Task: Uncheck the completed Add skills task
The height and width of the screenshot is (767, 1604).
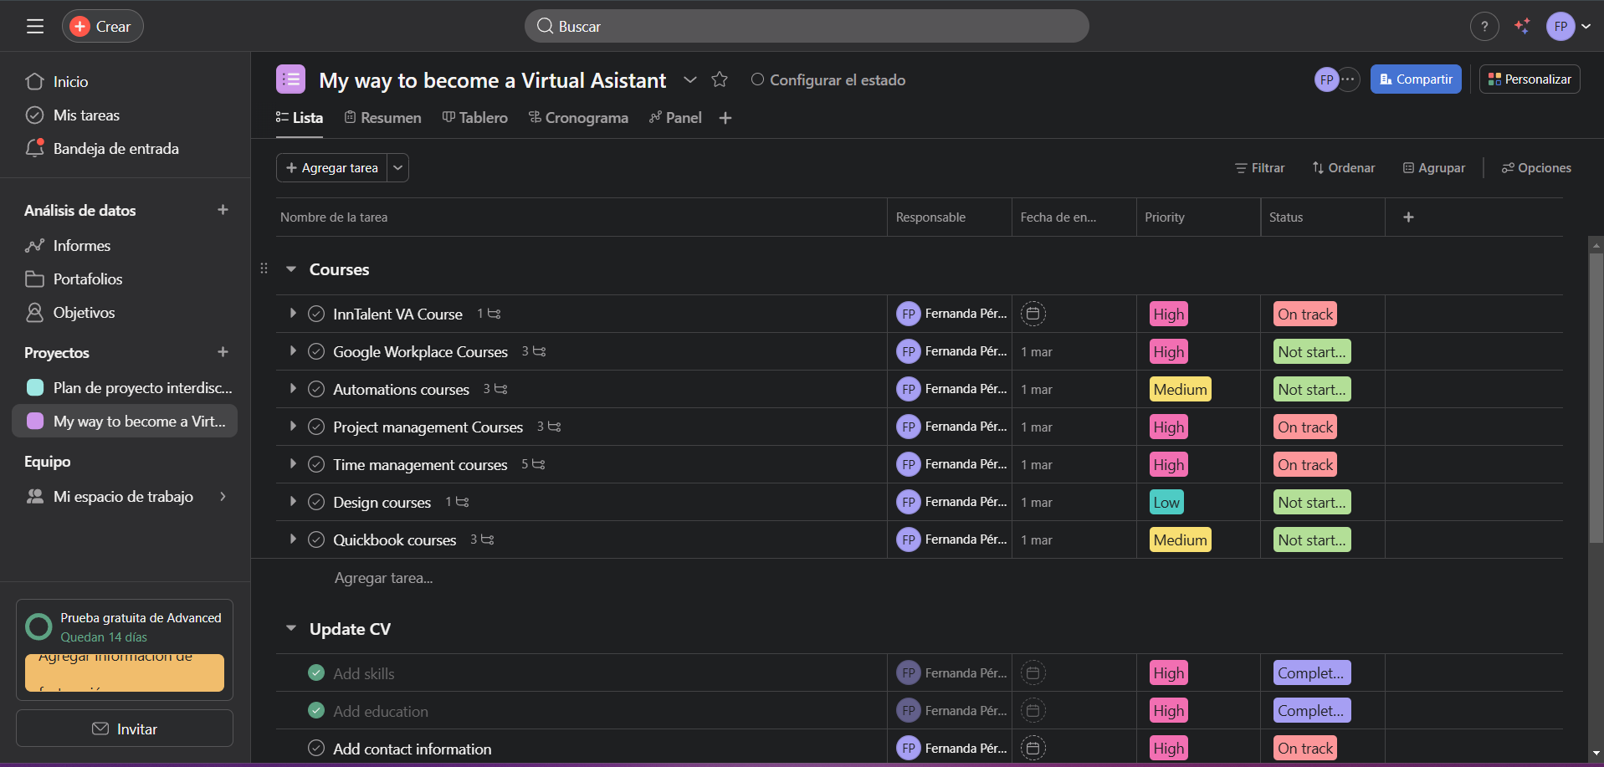Action: (x=316, y=672)
